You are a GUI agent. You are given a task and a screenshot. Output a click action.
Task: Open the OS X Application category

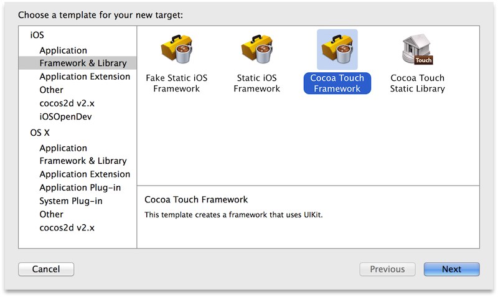coord(63,148)
